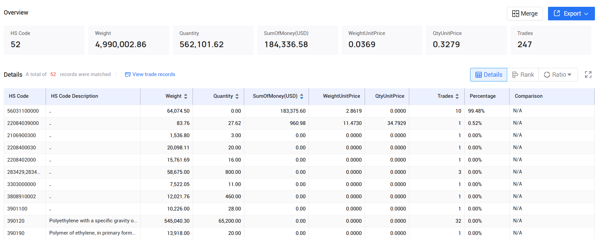Viewport: 598px width, 239px height.
Task: Click weight value 58,675.00
Action: (x=178, y=172)
